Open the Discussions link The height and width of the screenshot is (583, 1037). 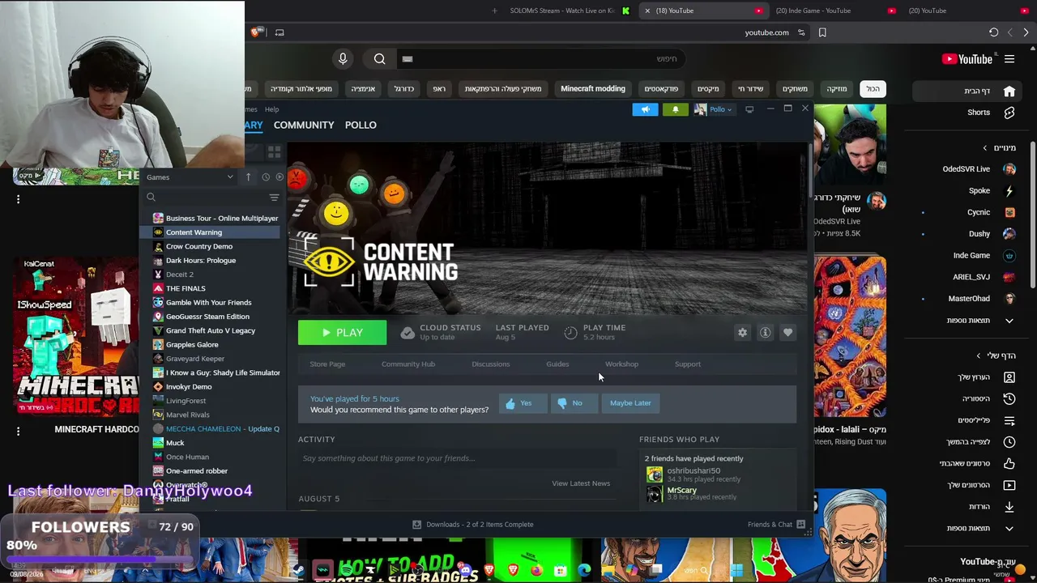pyautogui.click(x=491, y=364)
